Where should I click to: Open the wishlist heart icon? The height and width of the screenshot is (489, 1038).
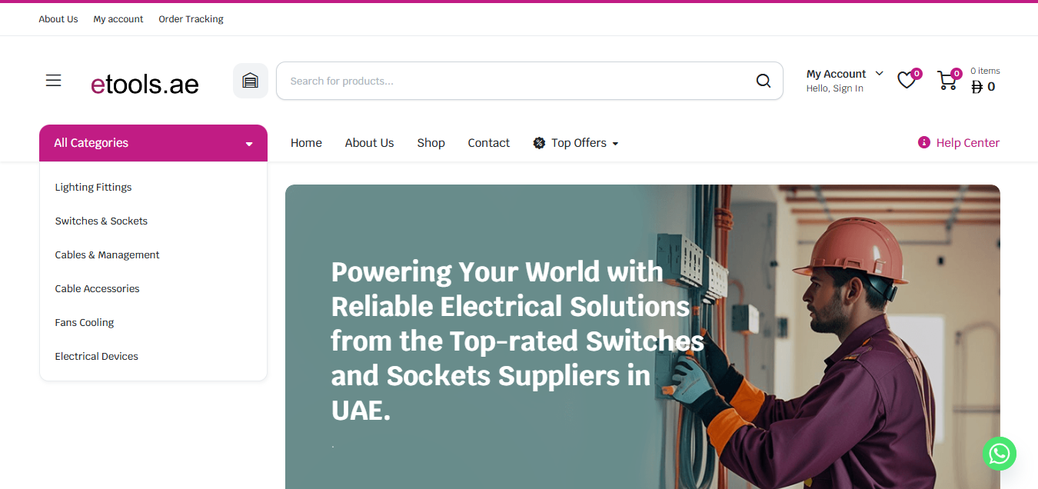907,80
